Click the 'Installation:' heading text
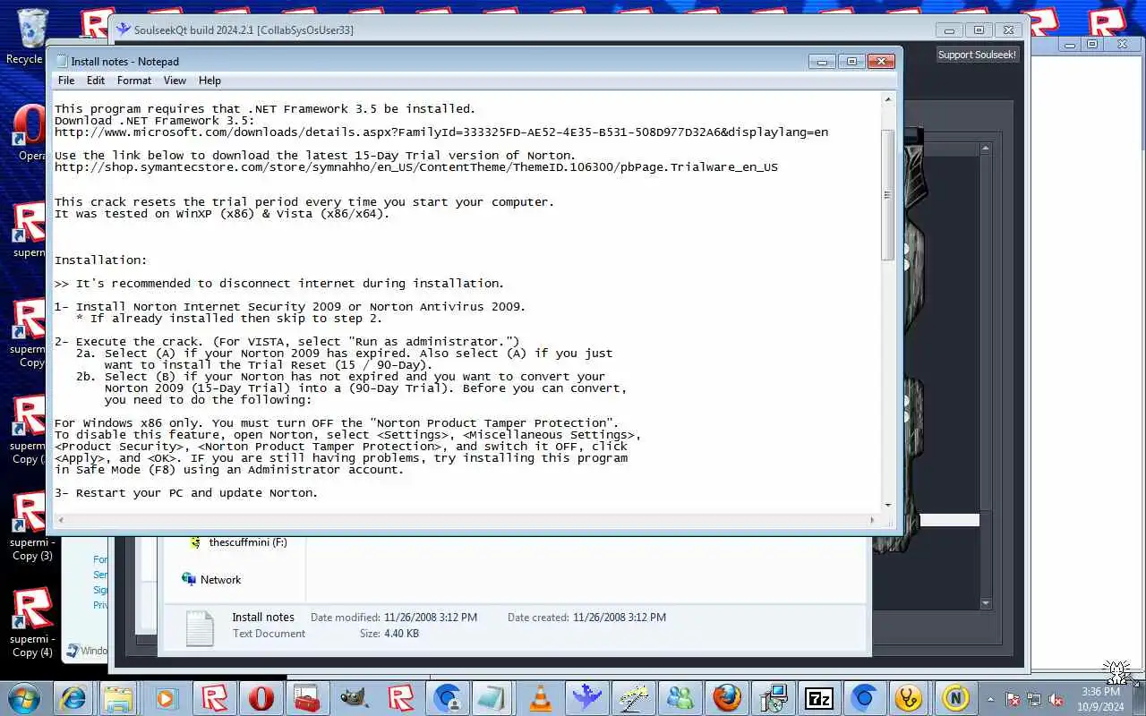 click(101, 260)
